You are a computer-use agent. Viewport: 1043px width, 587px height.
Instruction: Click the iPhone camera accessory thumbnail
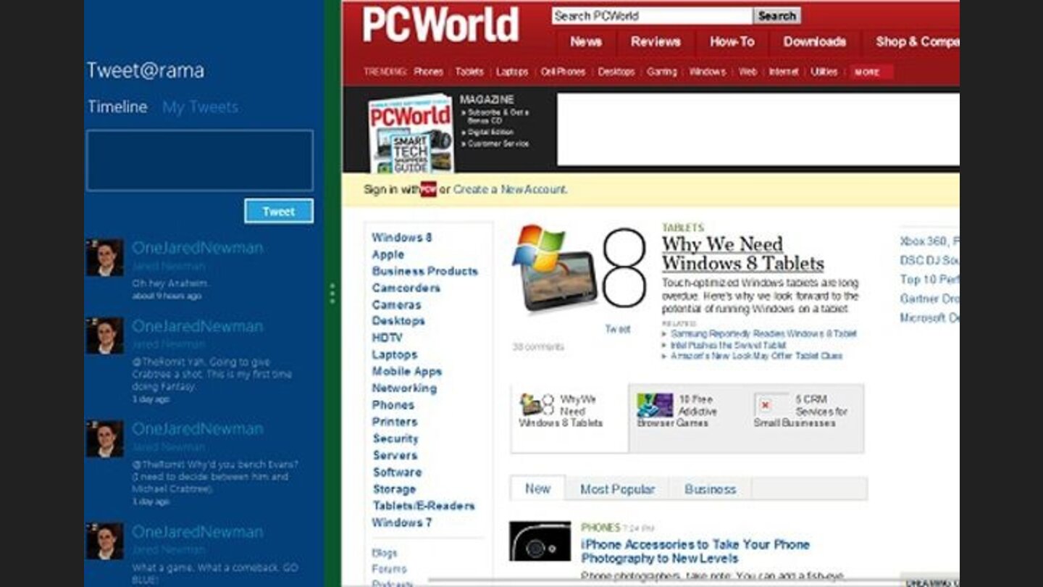539,541
